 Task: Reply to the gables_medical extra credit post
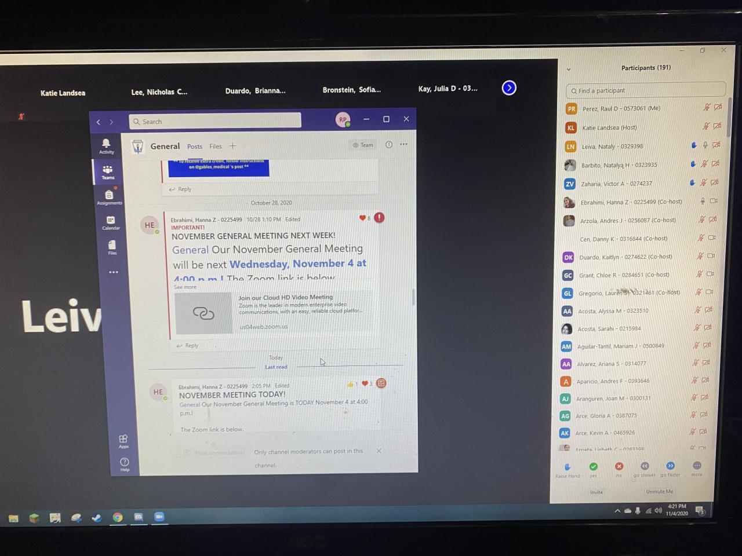[x=180, y=189]
